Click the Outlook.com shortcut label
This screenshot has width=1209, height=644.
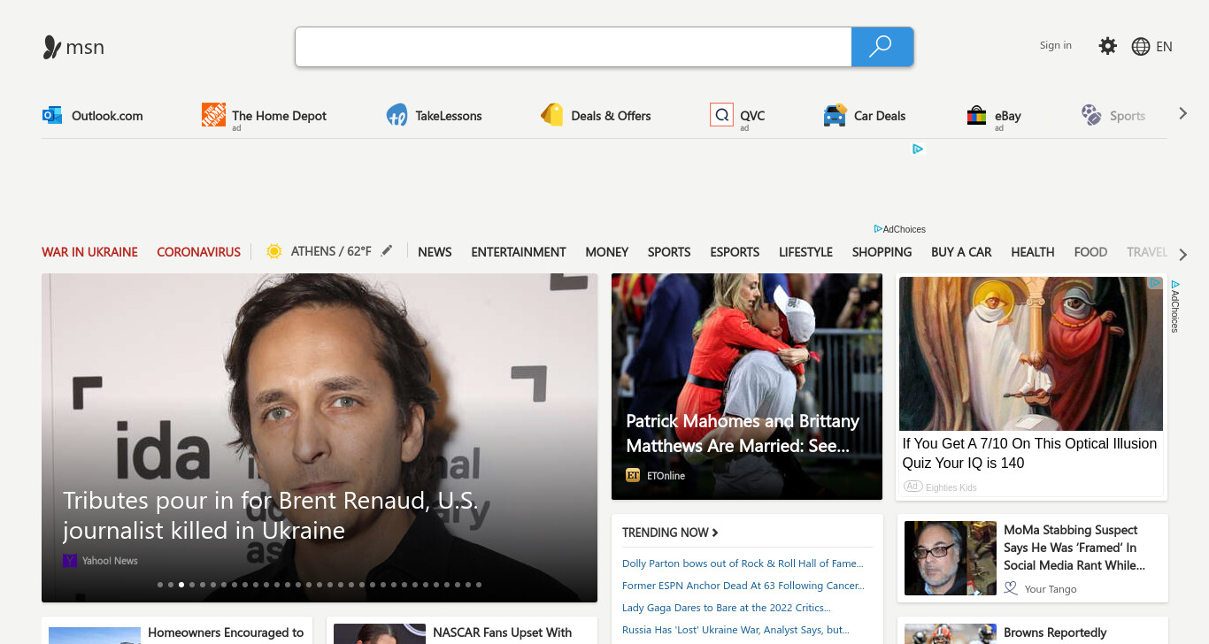(x=107, y=116)
